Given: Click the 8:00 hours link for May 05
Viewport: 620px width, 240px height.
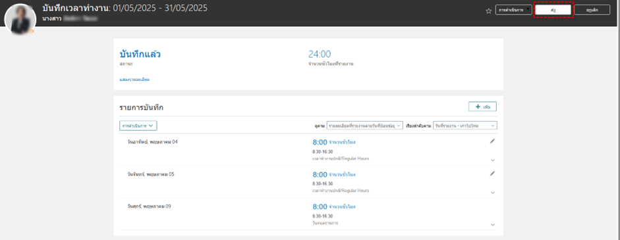Looking at the screenshot, I should tap(320, 174).
